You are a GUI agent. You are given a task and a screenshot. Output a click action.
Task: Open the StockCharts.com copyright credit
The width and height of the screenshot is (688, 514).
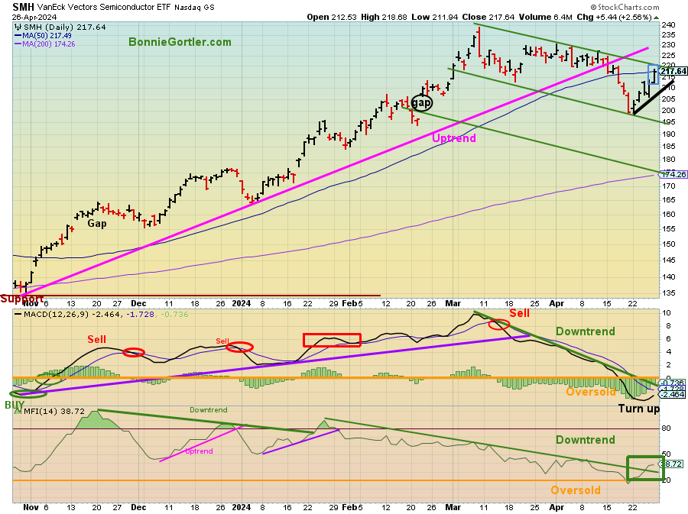(625, 7)
